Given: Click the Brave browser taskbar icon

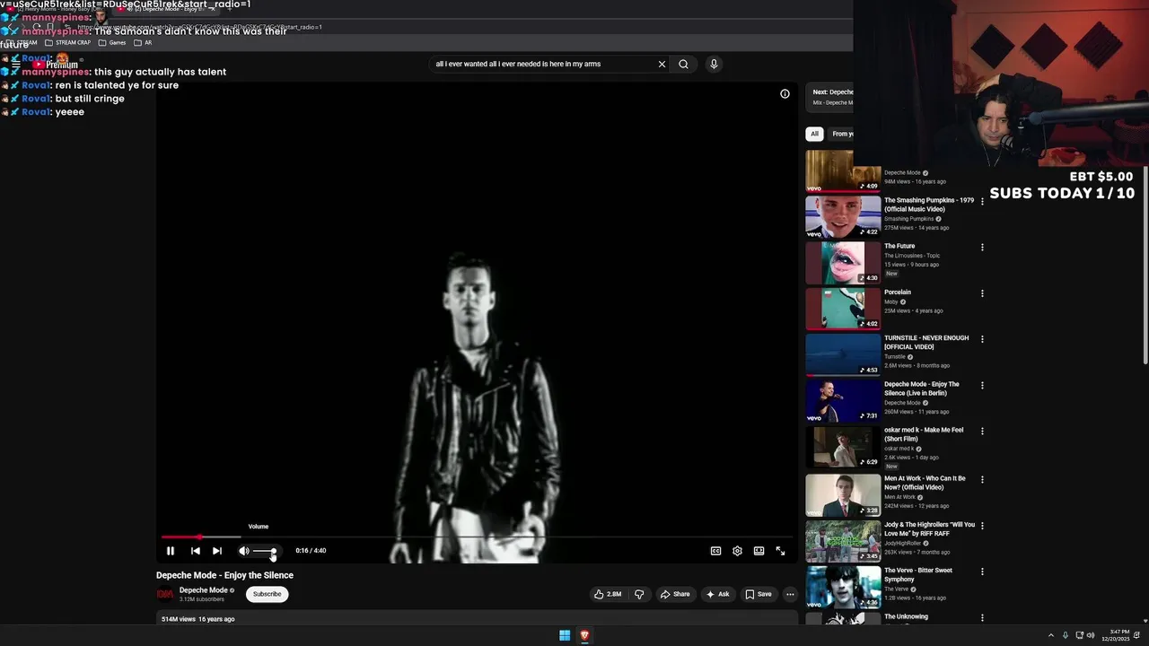Looking at the screenshot, I should [584, 635].
